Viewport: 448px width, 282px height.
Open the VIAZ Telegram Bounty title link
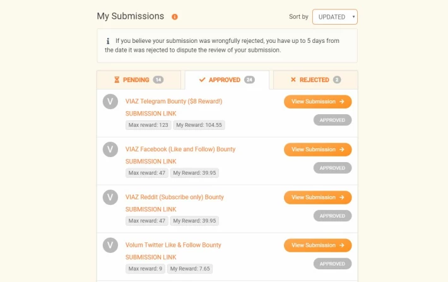pyautogui.click(x=174, y=101)
